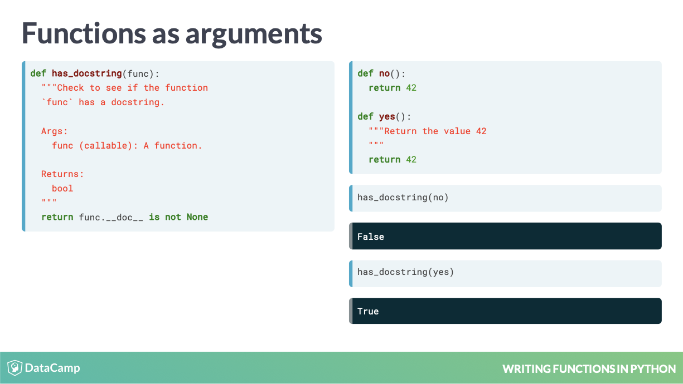
Task: Click the "False" output block
Action: [x=505, y=236]
